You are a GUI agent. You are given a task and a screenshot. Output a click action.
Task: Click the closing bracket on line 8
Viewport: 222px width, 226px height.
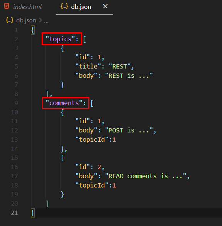click(x=47, y=94)
